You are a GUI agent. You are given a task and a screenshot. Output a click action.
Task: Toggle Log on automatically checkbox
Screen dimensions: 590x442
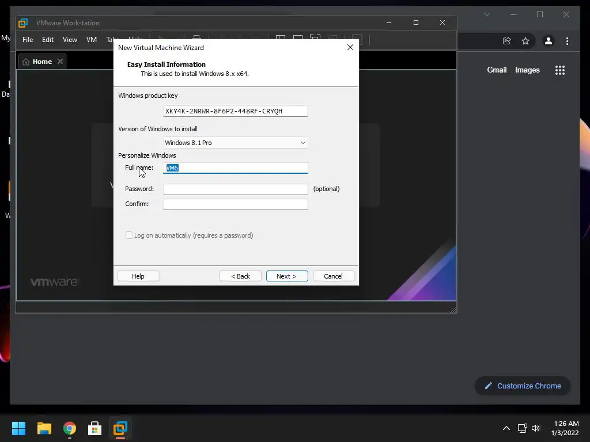[x=129, y=235]
